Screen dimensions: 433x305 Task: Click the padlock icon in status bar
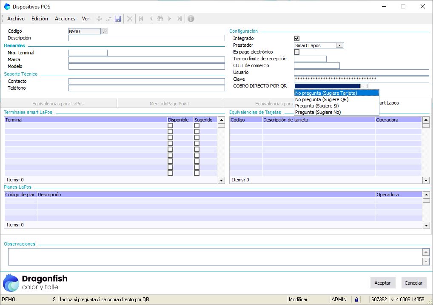(x=356, y=299)
